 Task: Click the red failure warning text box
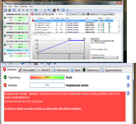click(x=65, y=106)
